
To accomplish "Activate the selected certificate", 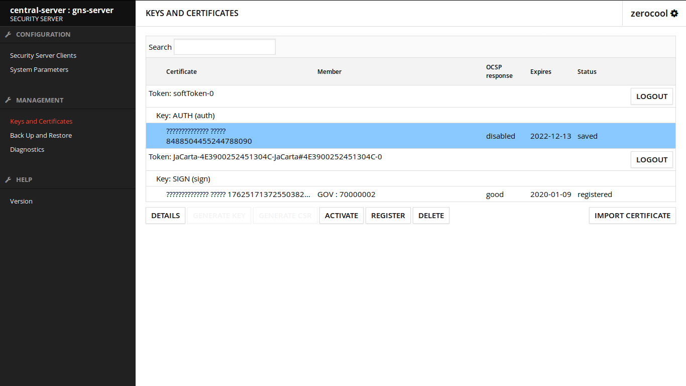I will (341, 216).
